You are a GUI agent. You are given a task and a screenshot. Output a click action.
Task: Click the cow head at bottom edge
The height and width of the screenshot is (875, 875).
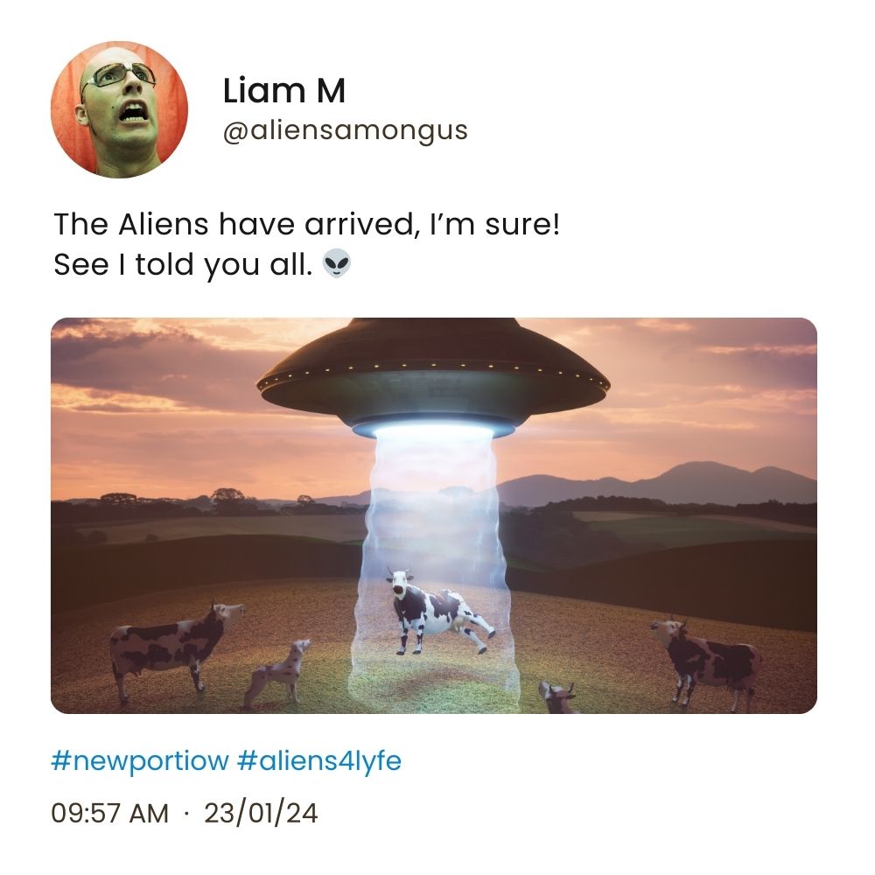pos(556,697)
